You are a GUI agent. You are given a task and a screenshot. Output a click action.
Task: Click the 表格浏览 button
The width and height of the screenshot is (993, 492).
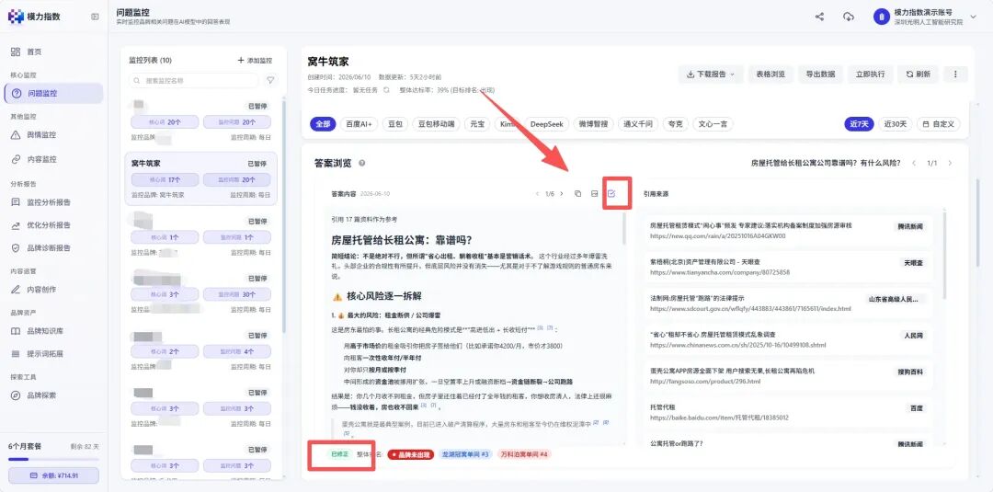point(770,74)
